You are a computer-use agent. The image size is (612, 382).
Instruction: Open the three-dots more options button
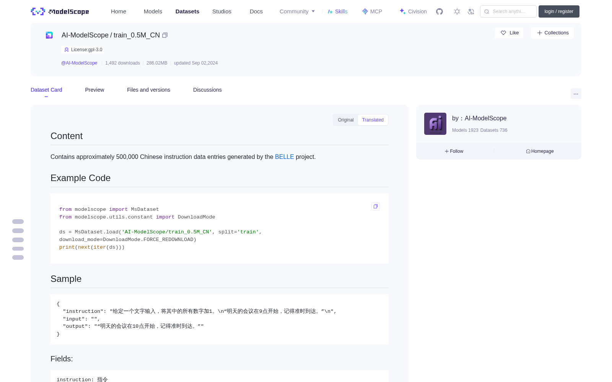[x=576, y=94]
